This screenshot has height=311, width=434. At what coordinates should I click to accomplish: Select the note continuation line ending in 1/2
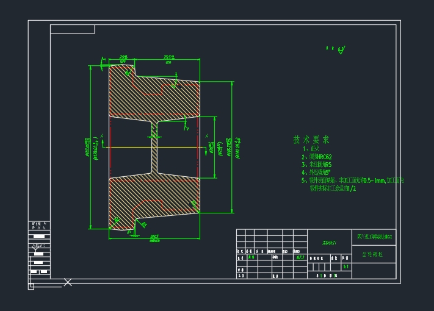tap(333, 188)
